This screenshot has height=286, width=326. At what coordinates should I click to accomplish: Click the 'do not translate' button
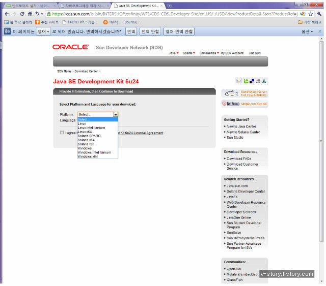[150, 31]
